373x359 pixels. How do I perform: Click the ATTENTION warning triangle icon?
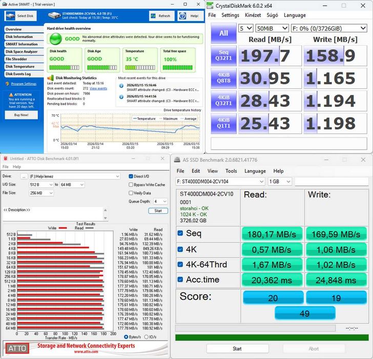(11, 95)
